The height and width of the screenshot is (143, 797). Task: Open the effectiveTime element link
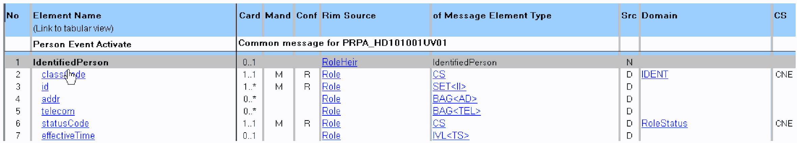68,136
